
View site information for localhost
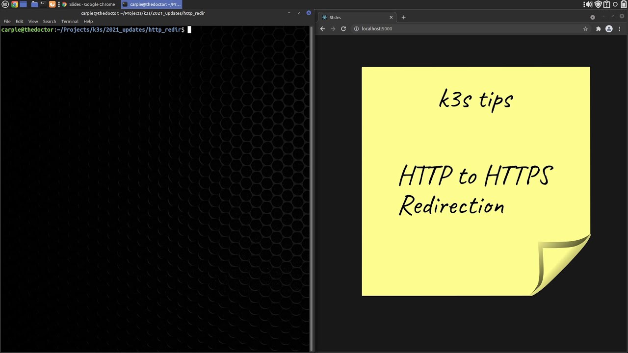[356, 29]
